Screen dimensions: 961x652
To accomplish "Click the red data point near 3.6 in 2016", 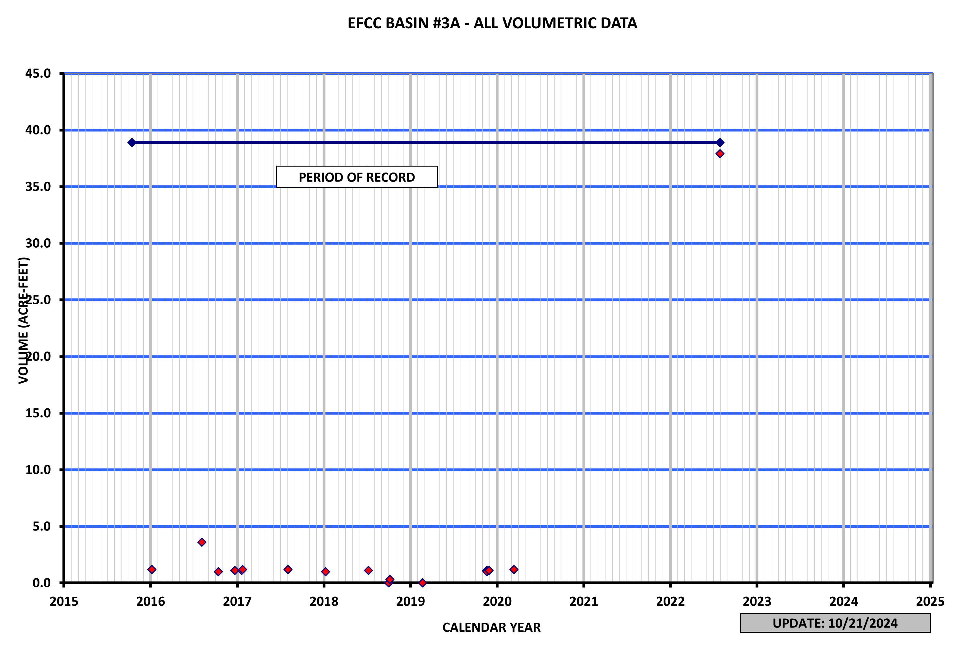I will click(202, 542).
